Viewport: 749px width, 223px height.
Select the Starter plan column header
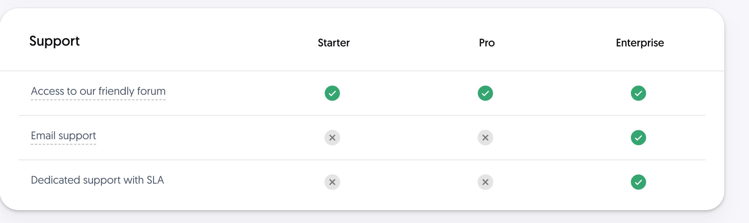[x=333, y=42]
